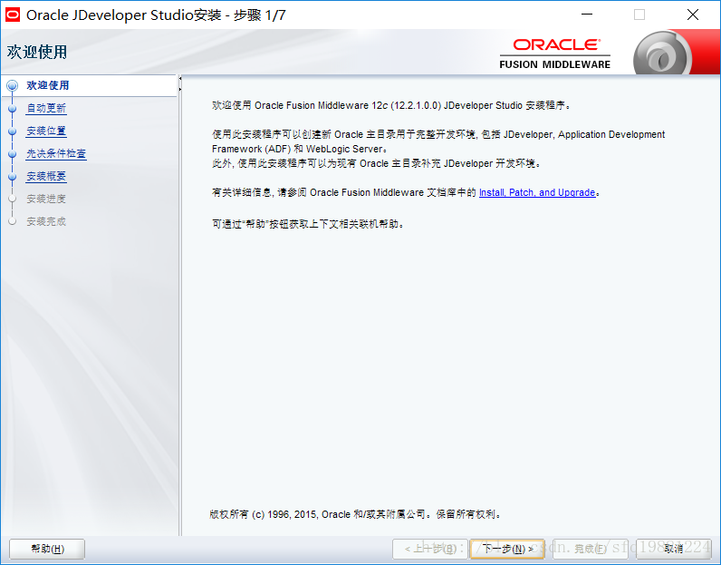Click the empty bullet beside 安装进度
Viewport: 721px width, 565px height.
(x=13, y=199)
